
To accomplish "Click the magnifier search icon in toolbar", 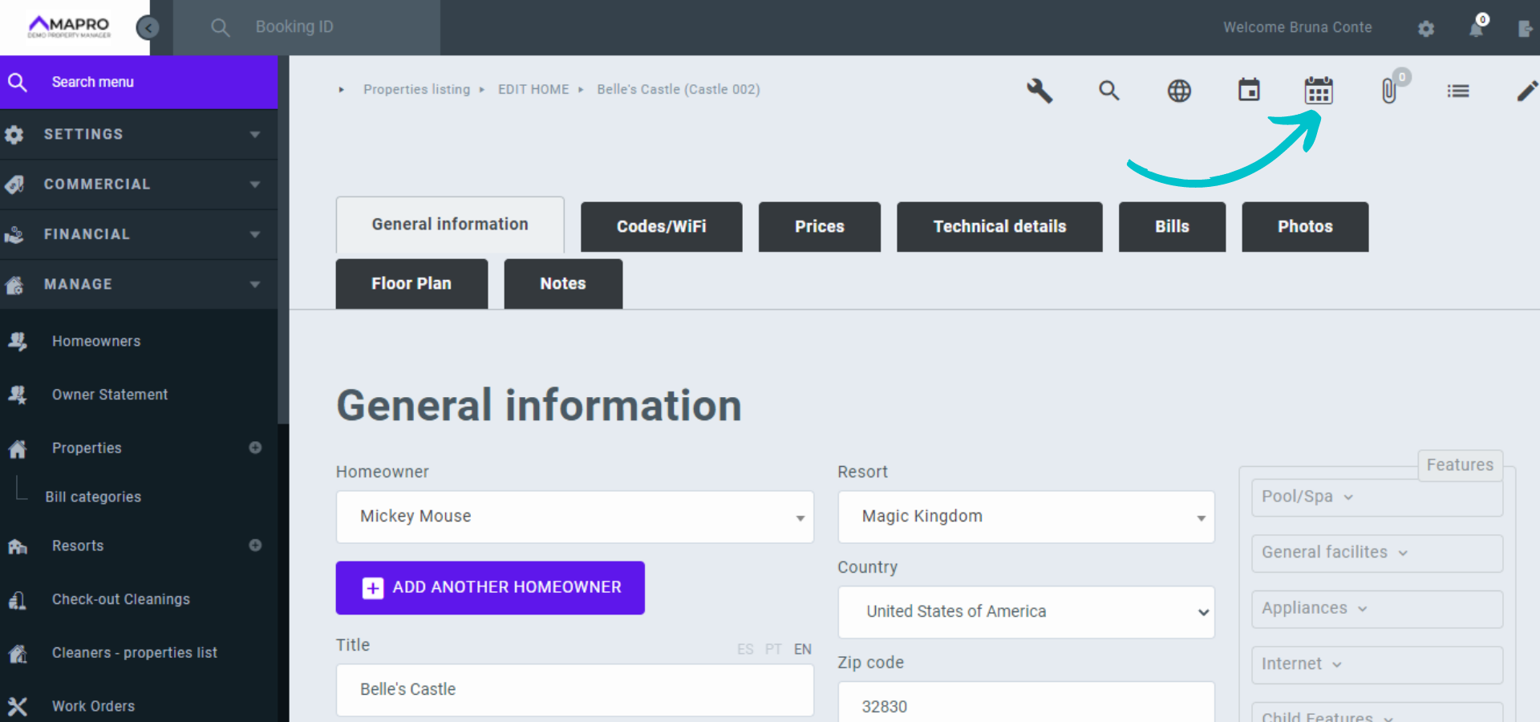I will coord(1108,91).
